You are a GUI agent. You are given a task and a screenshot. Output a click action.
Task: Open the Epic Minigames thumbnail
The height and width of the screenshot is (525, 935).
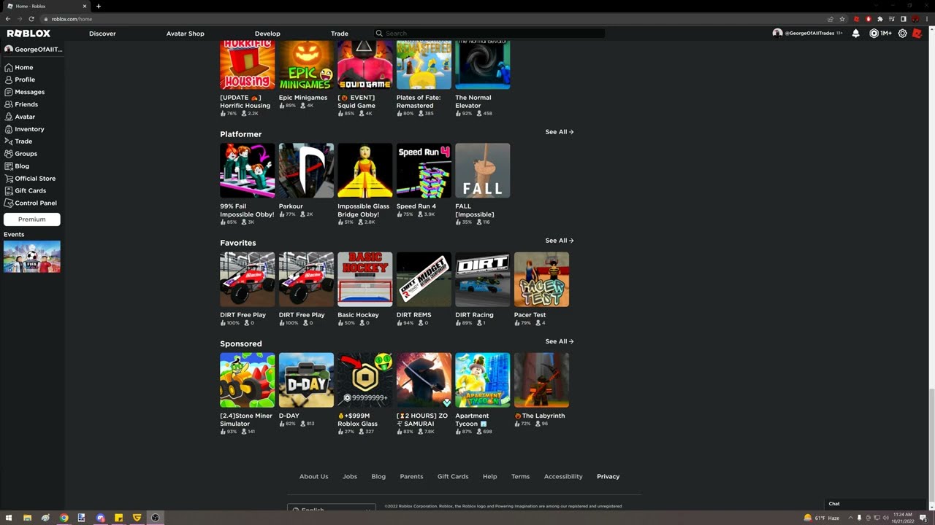click(x=306, y=66)
